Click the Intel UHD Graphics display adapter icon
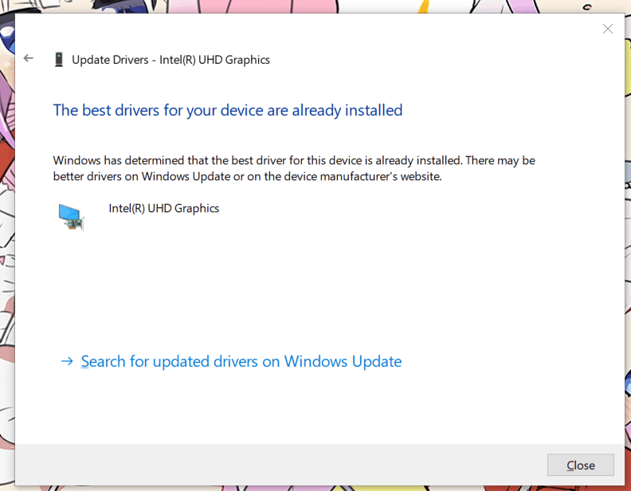631x491 pixels. coord(71,217)
